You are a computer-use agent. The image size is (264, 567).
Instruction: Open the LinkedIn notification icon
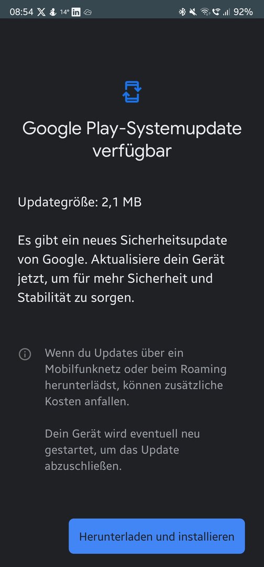[x=76, y=12]
